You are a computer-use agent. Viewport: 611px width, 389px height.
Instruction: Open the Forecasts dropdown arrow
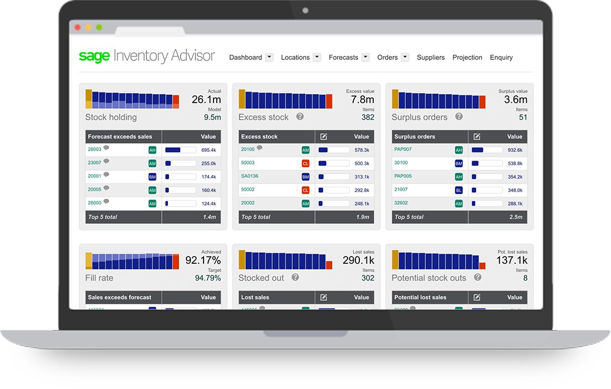(365, 57)
